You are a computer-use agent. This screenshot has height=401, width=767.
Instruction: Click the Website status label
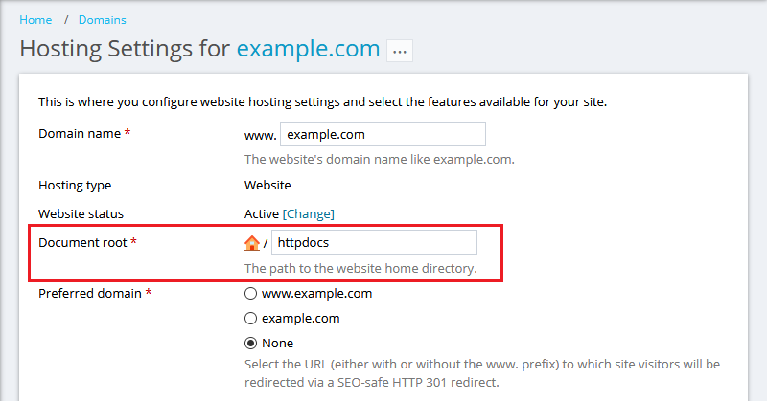81,213
